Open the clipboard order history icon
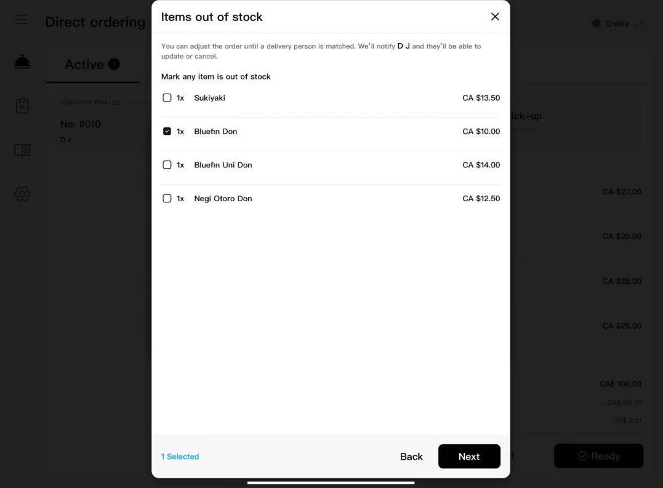Viewport: 663px width, 488px height. click(x=22, y=106)
